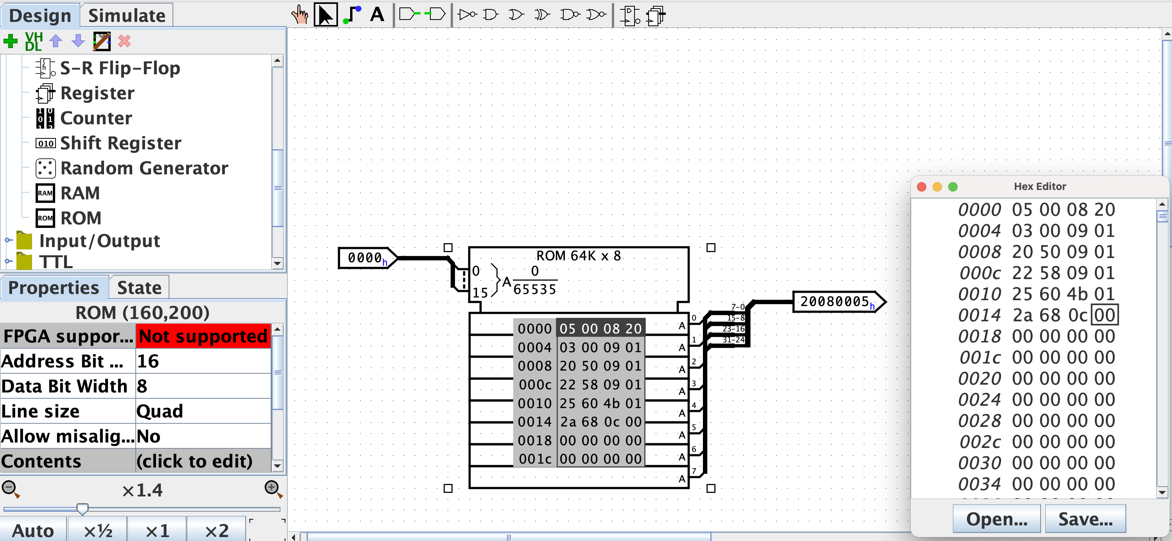This screenshot has width=1172, height=541.
Task: Click Save… in the Hex Editor
Action: [1086, 519]
